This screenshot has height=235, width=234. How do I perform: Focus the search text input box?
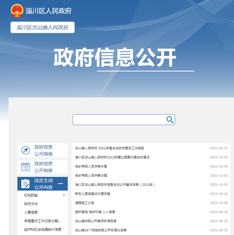[x=119, y=120]
